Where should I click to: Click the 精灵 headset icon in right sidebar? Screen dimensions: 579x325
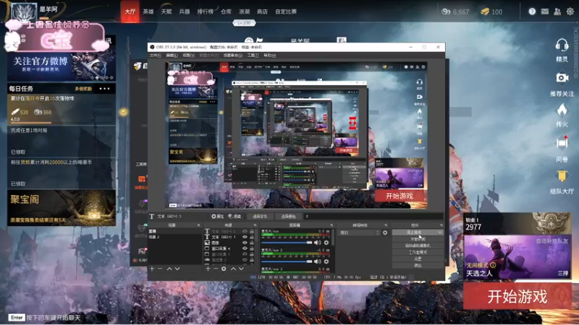562,45
